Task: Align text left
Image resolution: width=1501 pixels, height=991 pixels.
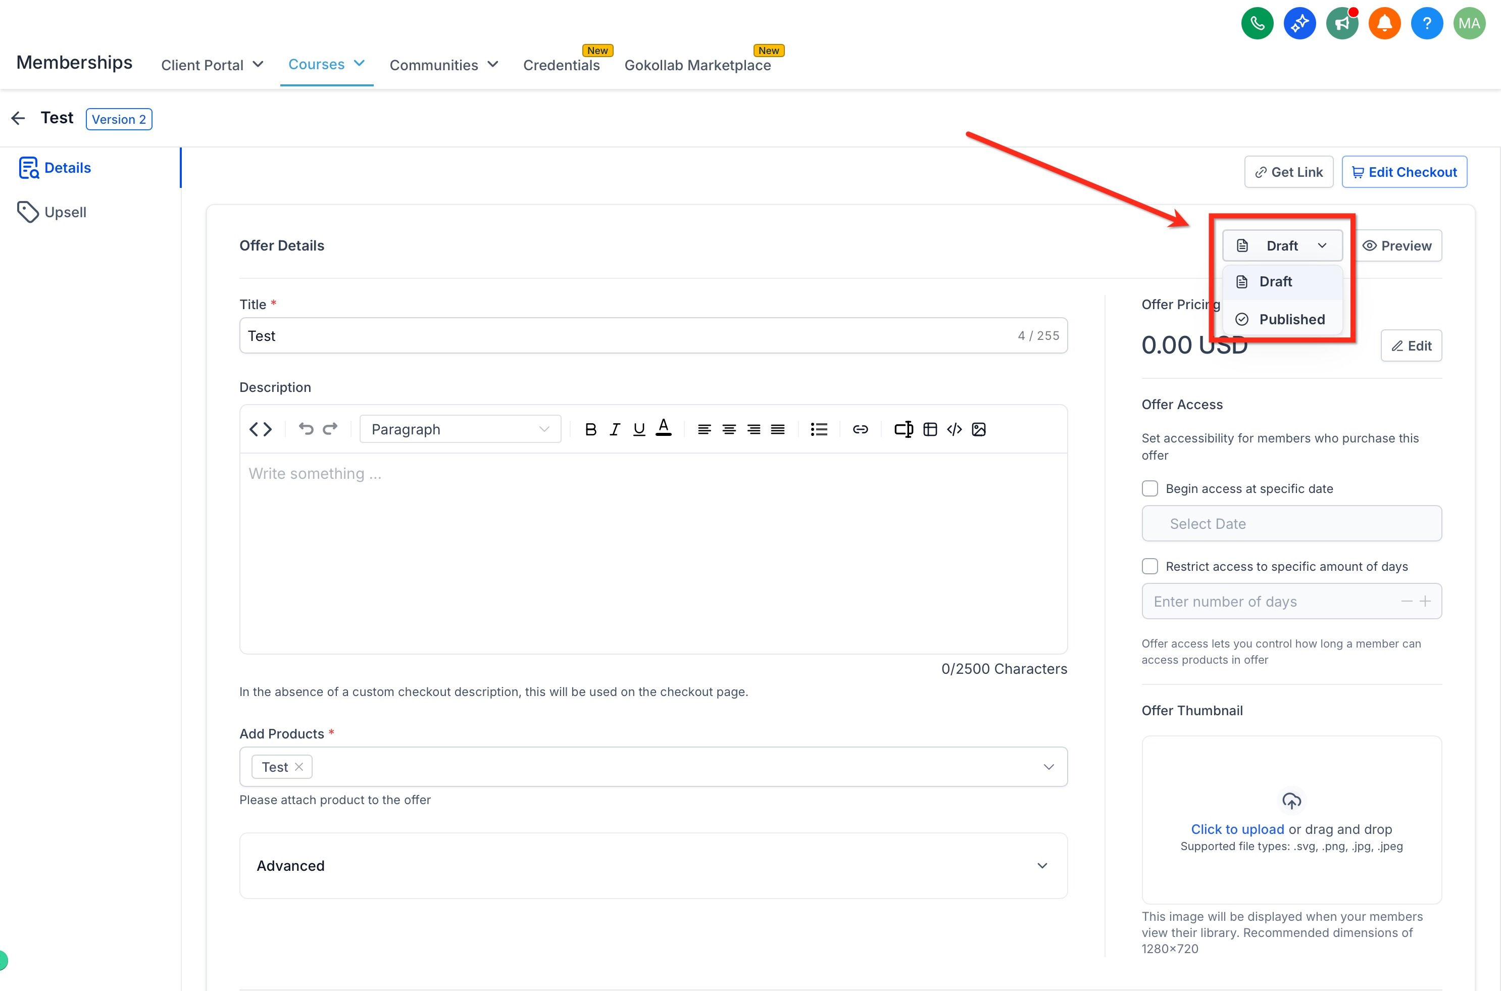Action: click(704, 429)
